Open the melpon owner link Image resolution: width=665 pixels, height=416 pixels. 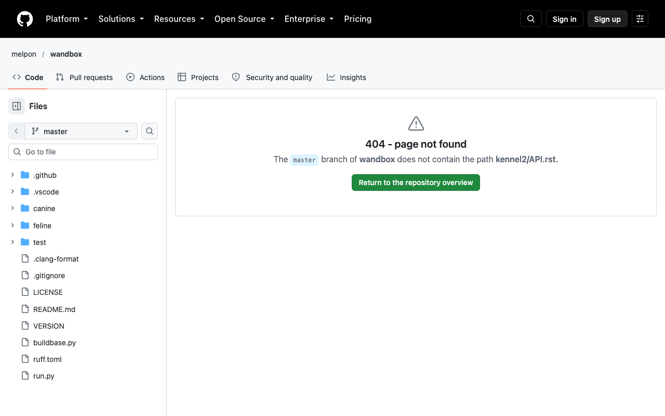point(24,54)
